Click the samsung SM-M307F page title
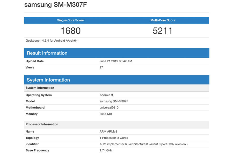The height and width of the screenshot is (155, 233). click(x=55, y=5)
